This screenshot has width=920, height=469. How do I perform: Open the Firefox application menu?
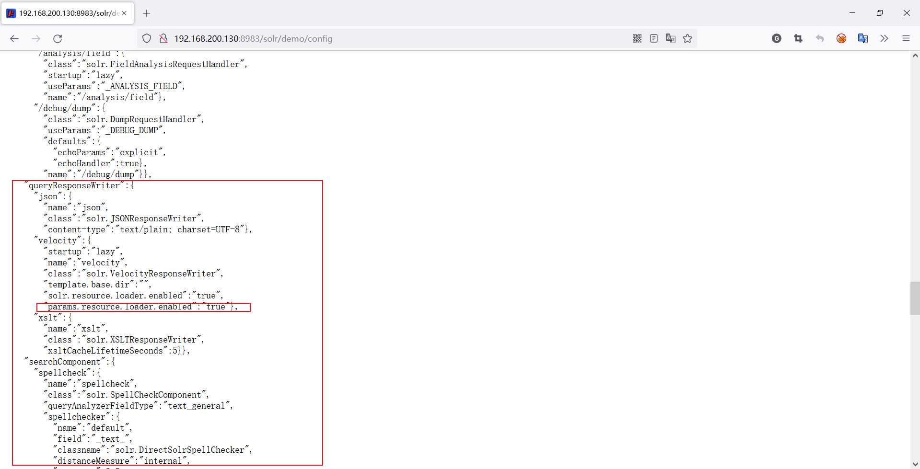(906, 39)
